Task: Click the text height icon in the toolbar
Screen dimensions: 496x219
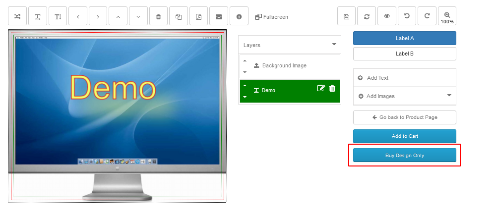Action: point(58,16)
